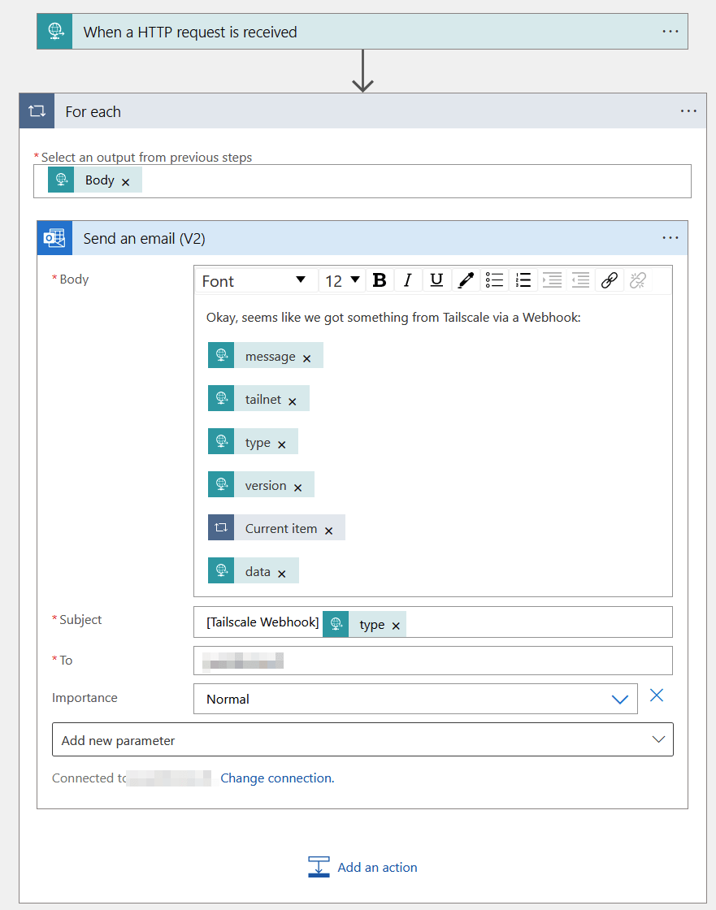Collapse the Send an email (V2) header

pyautogui.click(x=362, y=238)
